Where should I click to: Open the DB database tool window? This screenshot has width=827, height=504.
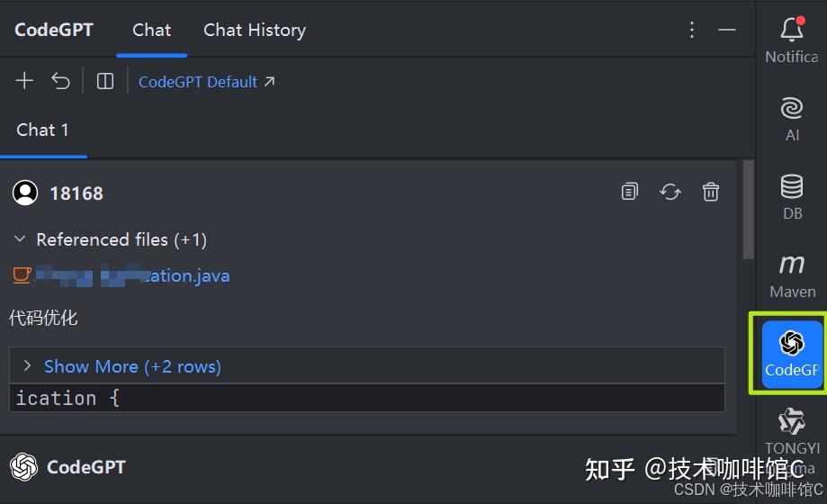pyautogui.click(x=791, y=196)
